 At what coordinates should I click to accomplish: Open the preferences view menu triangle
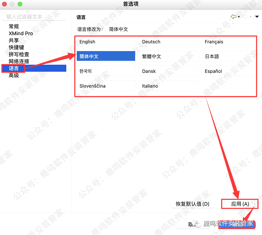coord(257,17)
